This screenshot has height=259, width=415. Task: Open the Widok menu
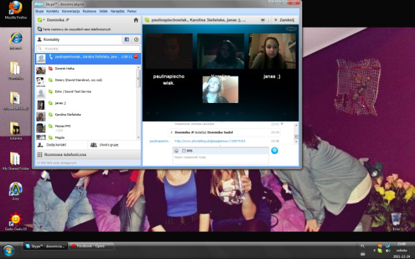[x=103, y=12]
